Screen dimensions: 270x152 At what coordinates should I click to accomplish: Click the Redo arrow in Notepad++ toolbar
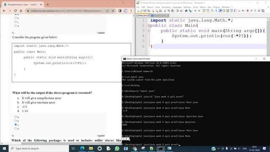point(182,11)
